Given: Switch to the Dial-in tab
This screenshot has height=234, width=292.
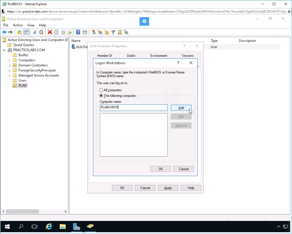Looking at the screenshot, I should [x=131, y=56].
